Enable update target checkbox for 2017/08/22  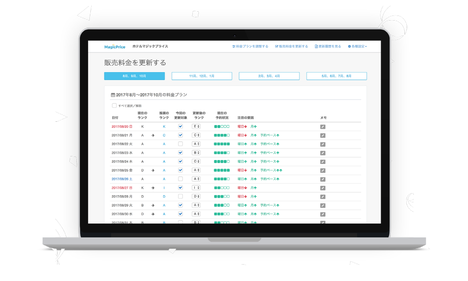[180, 144]
